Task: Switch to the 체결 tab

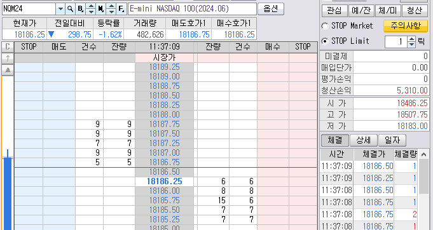Action: click(x=334, y=140)
